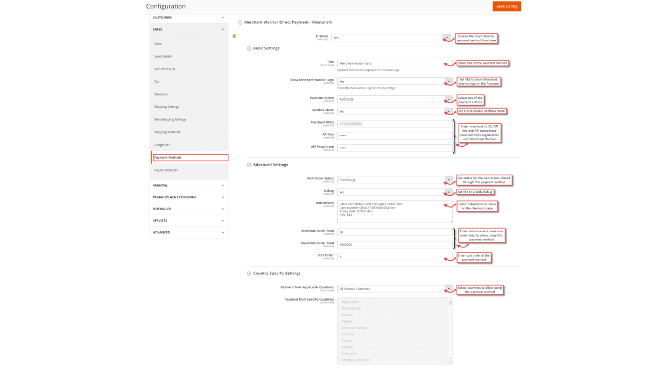Open Multishipping Settings tab
This screenshot has height=371, width=667.
pyautogui.click(x=170, y=119)
